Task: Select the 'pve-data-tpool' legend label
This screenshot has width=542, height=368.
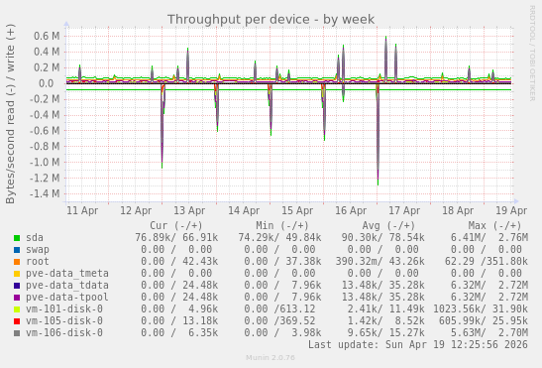Action: point(67,297)
